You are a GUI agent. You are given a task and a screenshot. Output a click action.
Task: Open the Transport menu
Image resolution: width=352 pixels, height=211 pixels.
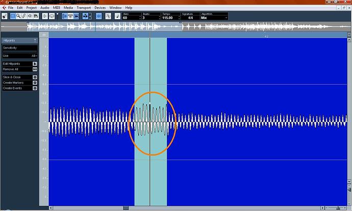pos(84,8)
